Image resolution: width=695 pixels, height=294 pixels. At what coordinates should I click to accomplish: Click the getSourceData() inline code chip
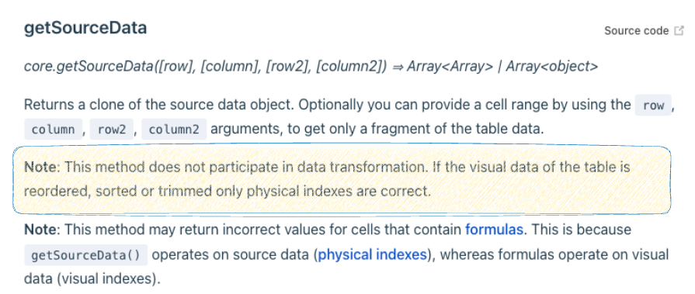click(x=86, y=255)
